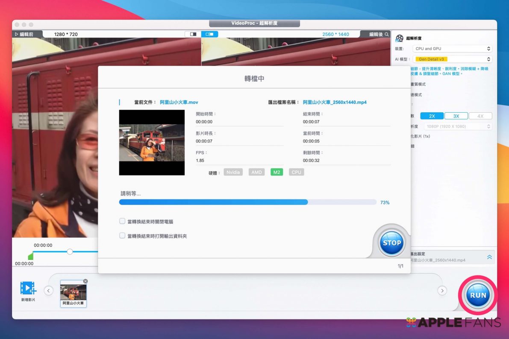Click the playback timeline slider handle

click(x=70, y=251)
